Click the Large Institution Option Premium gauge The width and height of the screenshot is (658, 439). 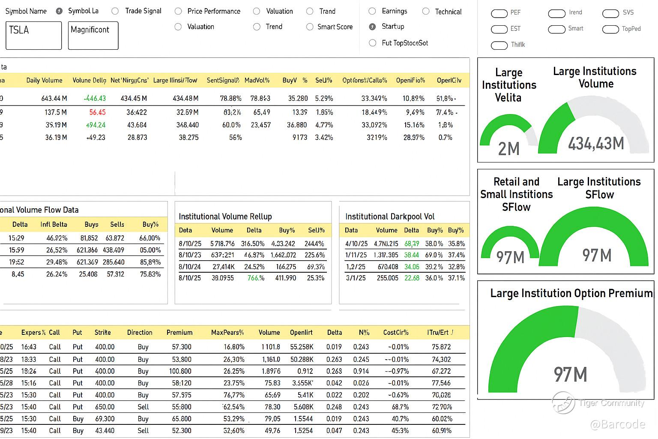(567, 349)
